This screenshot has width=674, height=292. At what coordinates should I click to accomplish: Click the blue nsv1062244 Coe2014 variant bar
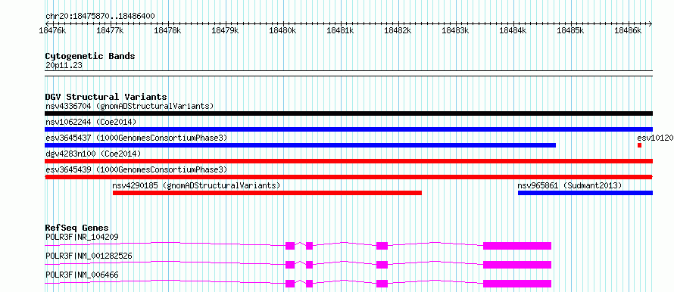coord(348,129)
